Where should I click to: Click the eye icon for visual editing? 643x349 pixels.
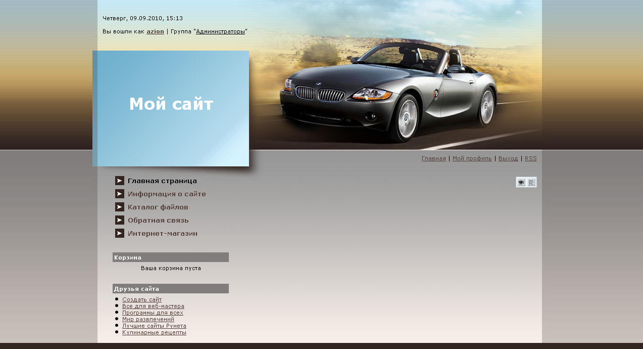coord(521,182)
